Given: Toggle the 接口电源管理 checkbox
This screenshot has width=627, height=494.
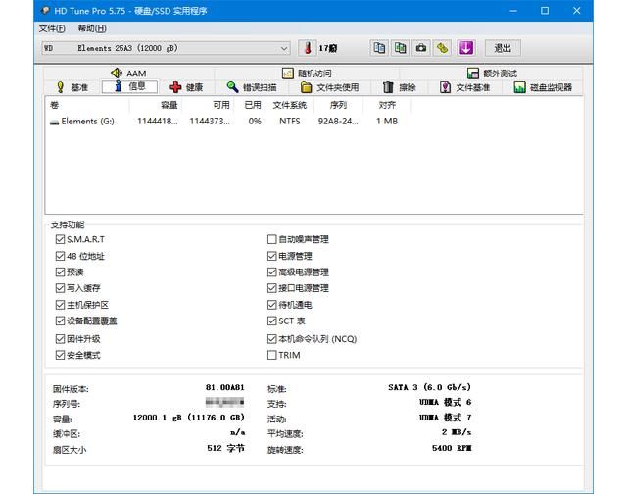Looking at the screenshot, I should click(272, 288).
